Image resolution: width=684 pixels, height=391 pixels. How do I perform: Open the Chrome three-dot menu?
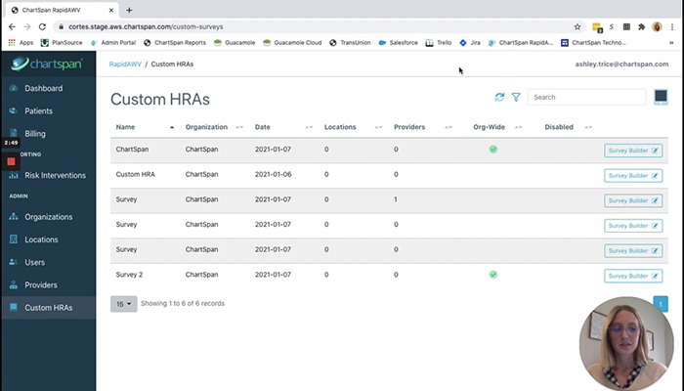[672, 26]
